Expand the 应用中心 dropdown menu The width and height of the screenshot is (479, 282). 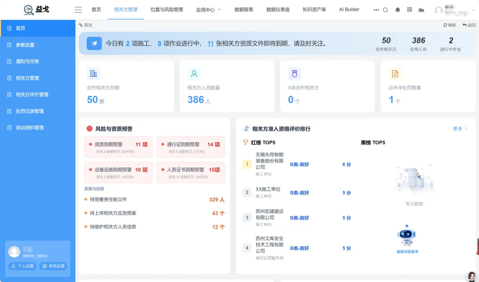208,10
